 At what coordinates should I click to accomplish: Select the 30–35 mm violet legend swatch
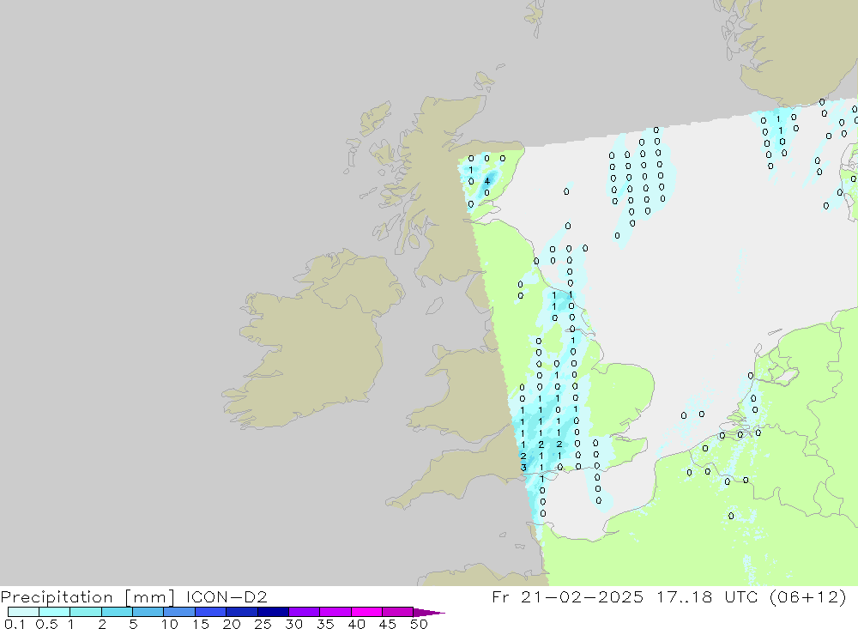click(304, 612)
